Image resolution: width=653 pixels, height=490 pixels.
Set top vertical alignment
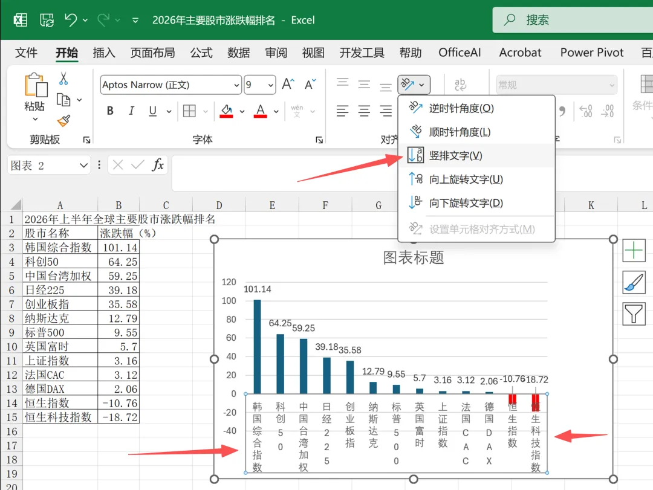point(342,83)
